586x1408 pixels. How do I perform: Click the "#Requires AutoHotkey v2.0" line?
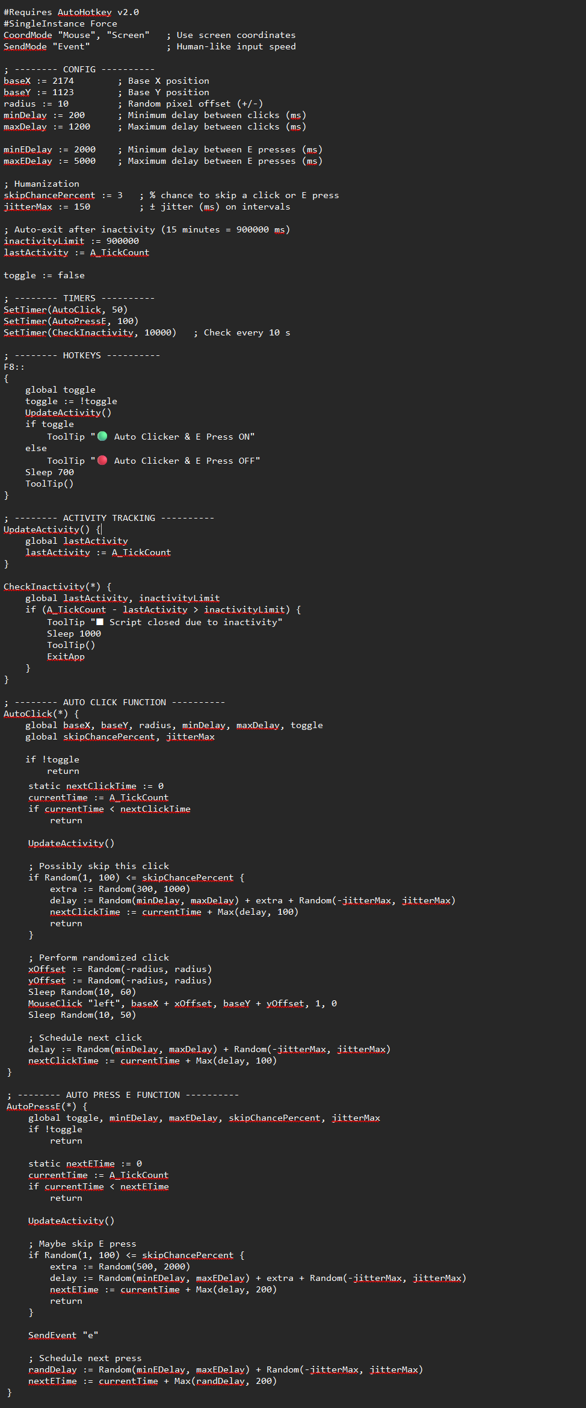[71, 12]
